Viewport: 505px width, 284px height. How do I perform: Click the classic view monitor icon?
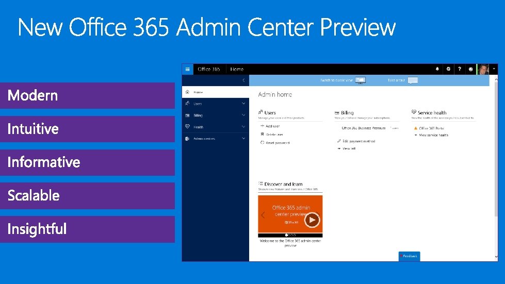coord(361,80)
